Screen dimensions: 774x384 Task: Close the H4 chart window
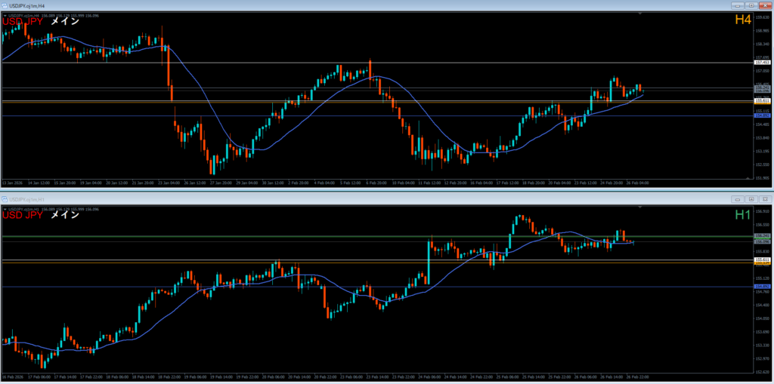[x=764, y=5]
